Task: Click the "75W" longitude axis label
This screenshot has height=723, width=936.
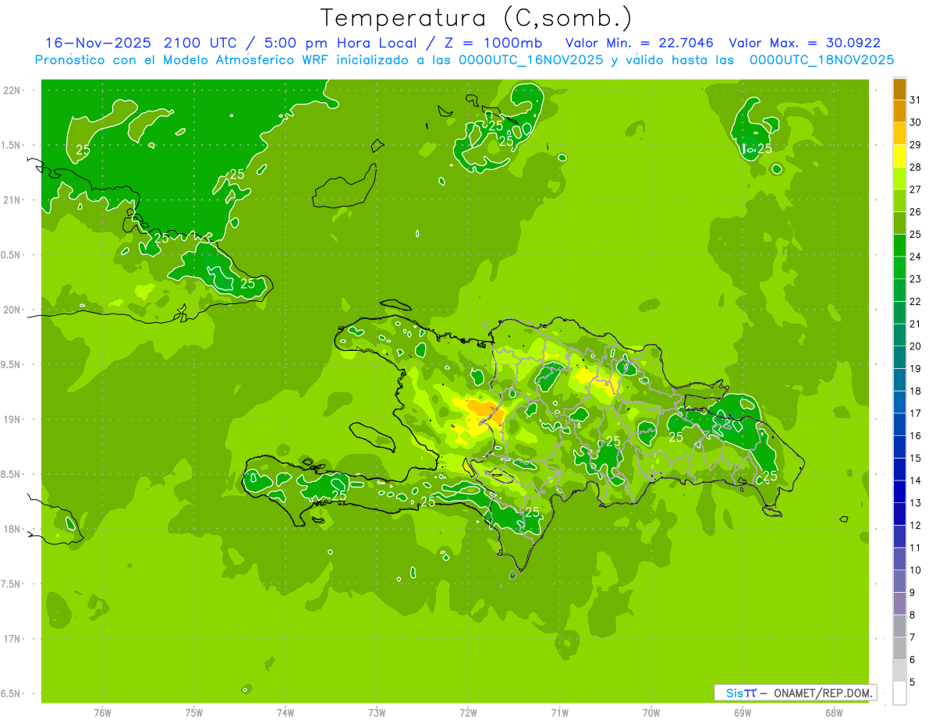Action: coord(194,714)
